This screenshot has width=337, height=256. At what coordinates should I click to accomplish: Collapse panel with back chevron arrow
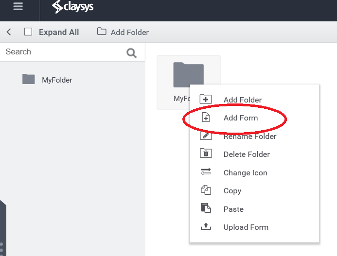tap(9, 32)
